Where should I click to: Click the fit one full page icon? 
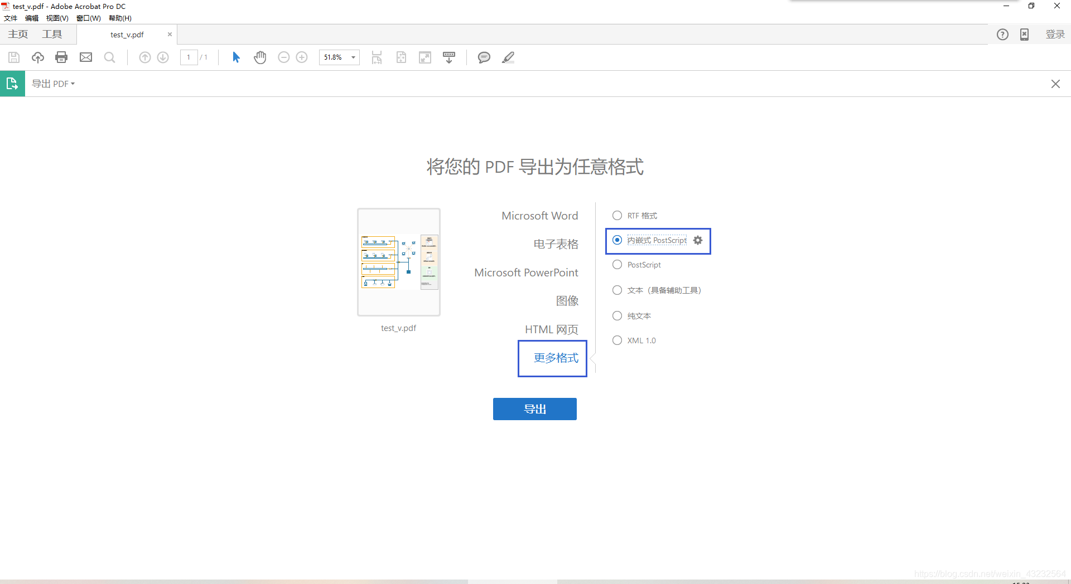pyautogui.click(x=401, y=57)
